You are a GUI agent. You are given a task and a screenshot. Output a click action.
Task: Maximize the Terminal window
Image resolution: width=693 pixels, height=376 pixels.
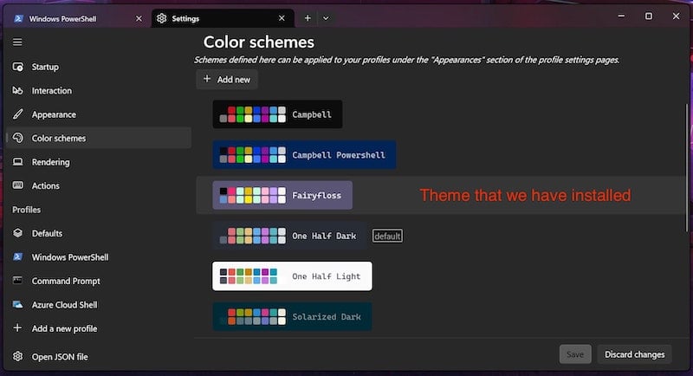pyautogui.click(x=648, y=16)
